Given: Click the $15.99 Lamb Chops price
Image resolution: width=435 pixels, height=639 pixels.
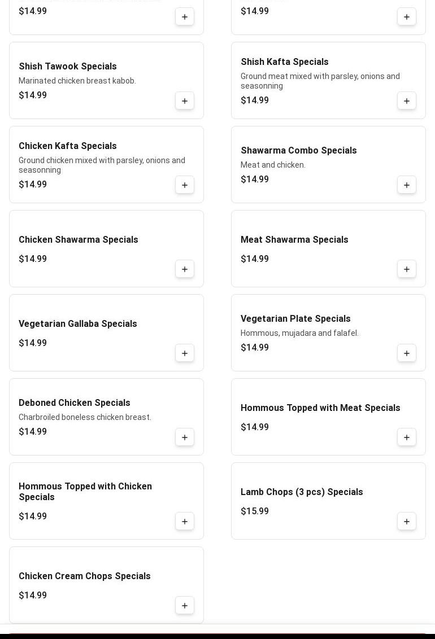Looking at the screenshot, I should click(x=255, y=511).
